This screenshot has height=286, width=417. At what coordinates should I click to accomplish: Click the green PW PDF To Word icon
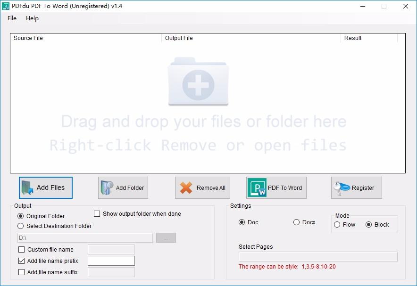click(257, 188)
